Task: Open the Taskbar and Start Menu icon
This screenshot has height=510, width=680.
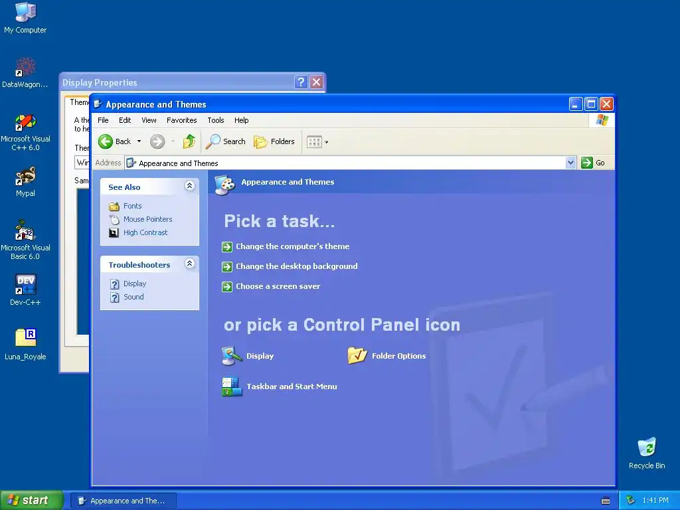Action: (280, 386)
